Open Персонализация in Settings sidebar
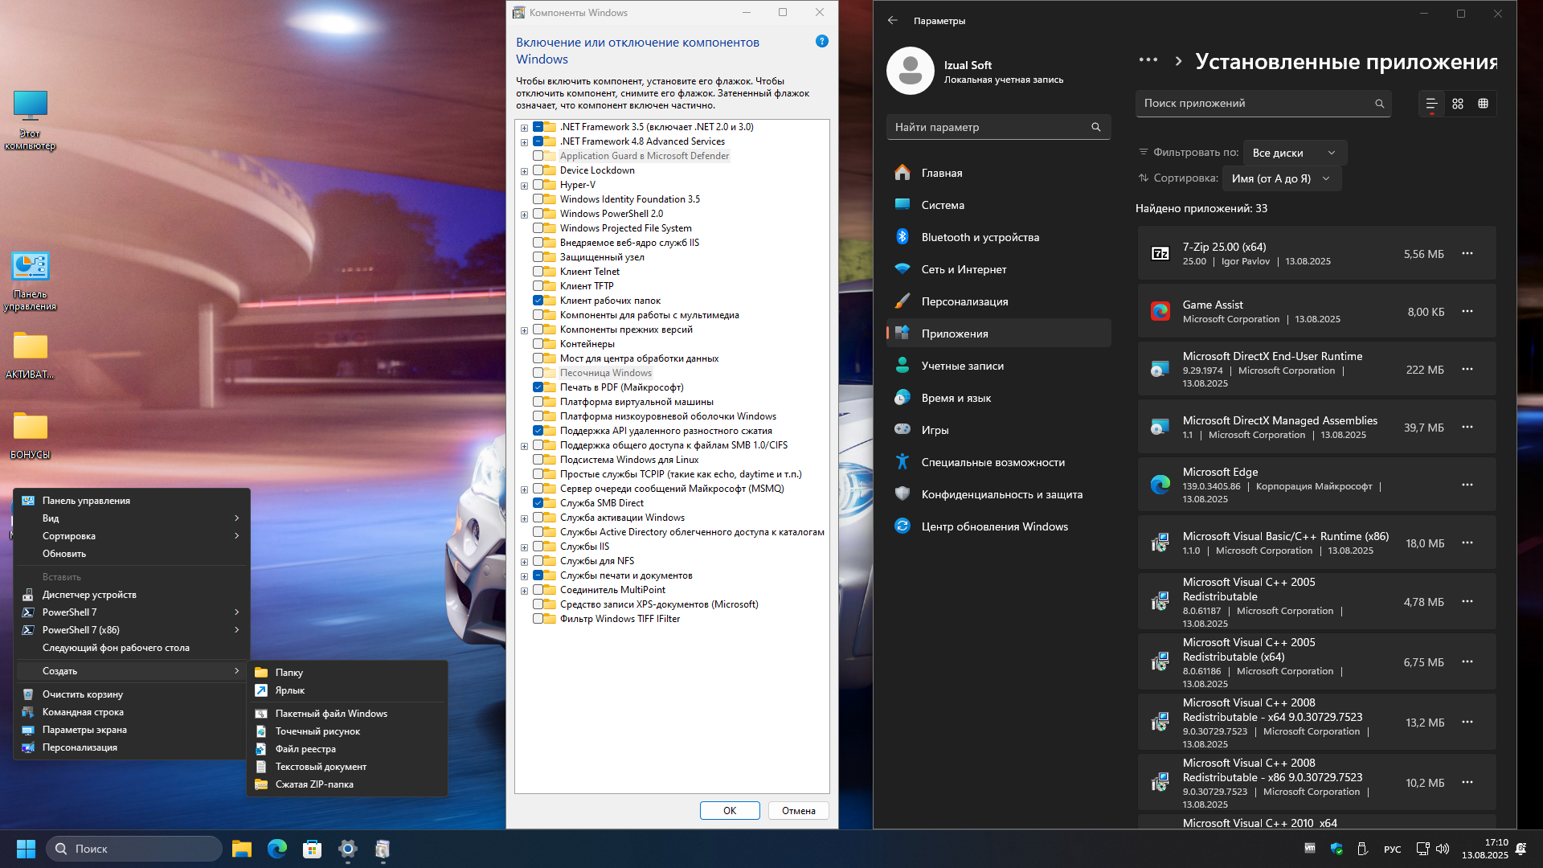This screenshot has height=868, width=1543. tap(998, 301)
